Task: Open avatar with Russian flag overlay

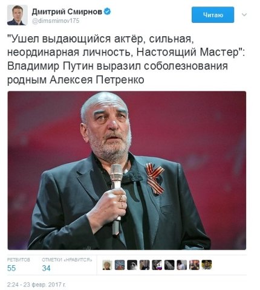Action: click(x=157, y=265)
